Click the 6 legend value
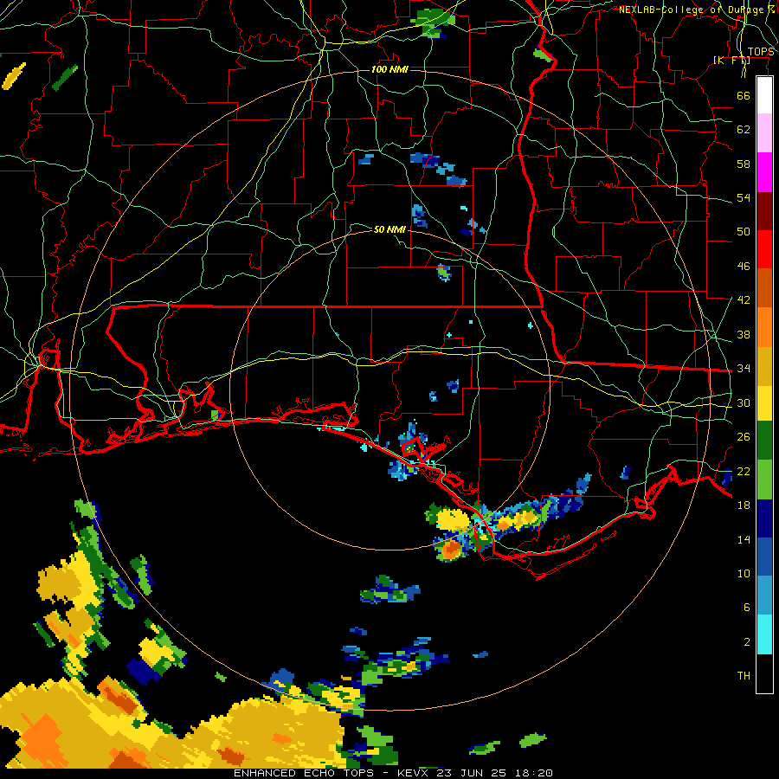The image size is (779, 779). click(746, 607)
